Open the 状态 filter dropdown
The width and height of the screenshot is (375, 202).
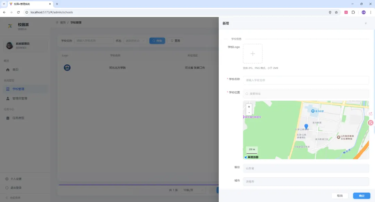coord(135,41)
